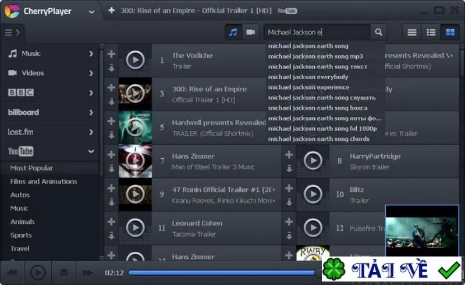
Task: Open the CherryPlayer logo menu
Action: (12, 10)
